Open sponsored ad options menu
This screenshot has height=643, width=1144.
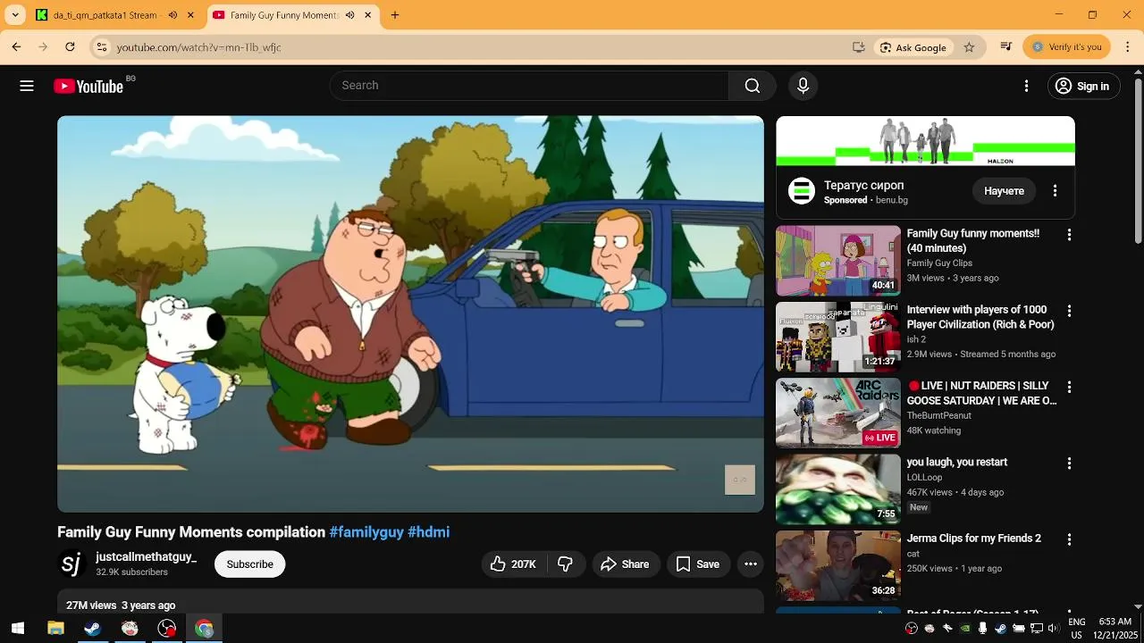click(x=1055, y=191)
